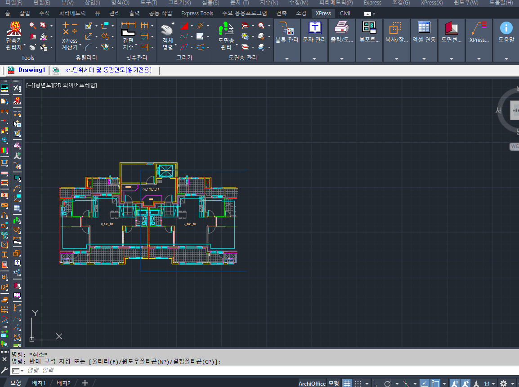Toggle snap mode dots in status bar
519x387 pixels.
pyautogui.click(x=358, y=383)
